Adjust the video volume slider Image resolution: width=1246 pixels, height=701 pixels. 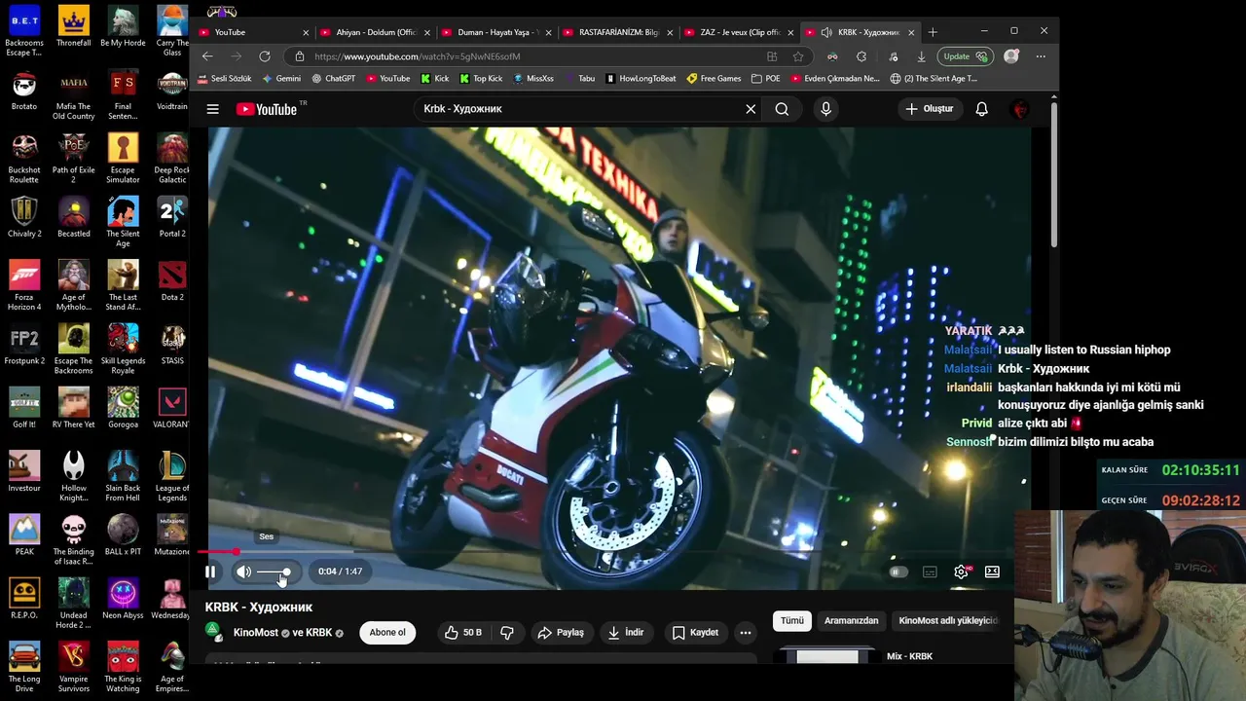click(x=275, y=572)
